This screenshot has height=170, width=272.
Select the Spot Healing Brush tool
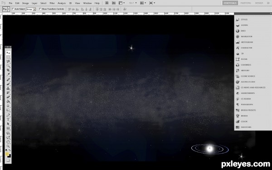point(8,79)
